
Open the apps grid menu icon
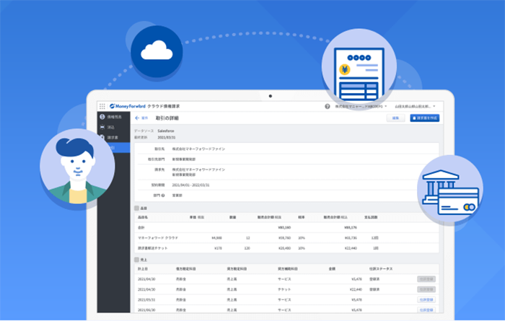102,106
